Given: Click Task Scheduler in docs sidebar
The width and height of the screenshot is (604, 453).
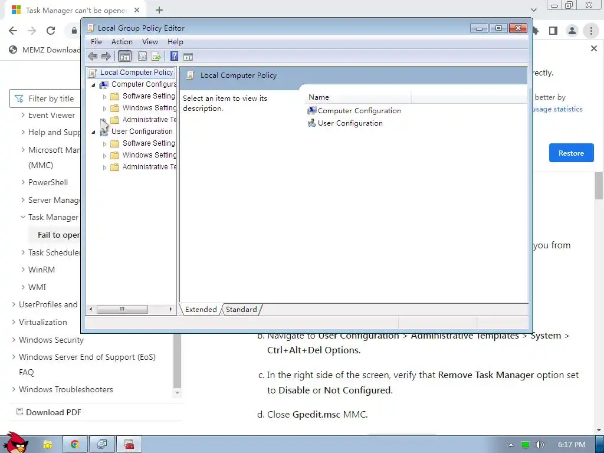Looking at the screenshot, I should coord(54,252).
